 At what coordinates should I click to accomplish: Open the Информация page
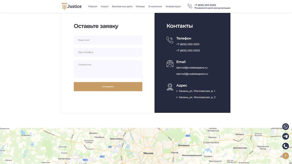click(x=173, y=6)
